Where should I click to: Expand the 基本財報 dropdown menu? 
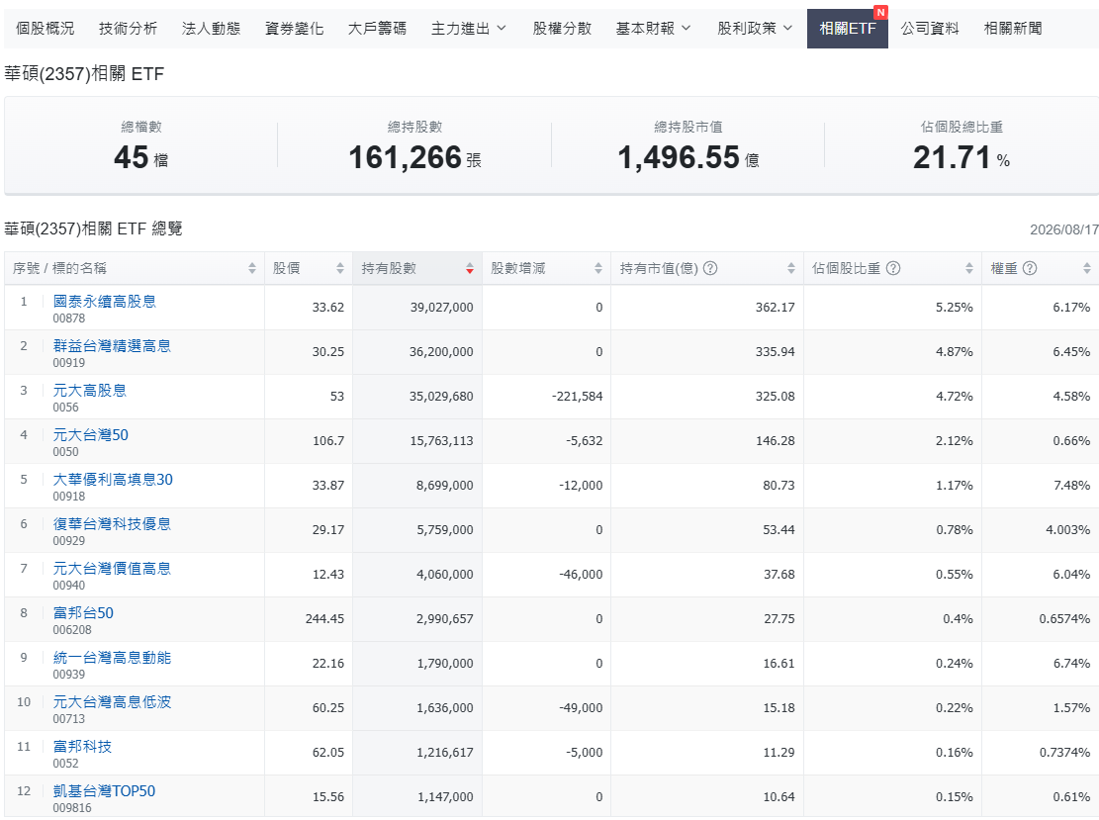pos(653,29)
